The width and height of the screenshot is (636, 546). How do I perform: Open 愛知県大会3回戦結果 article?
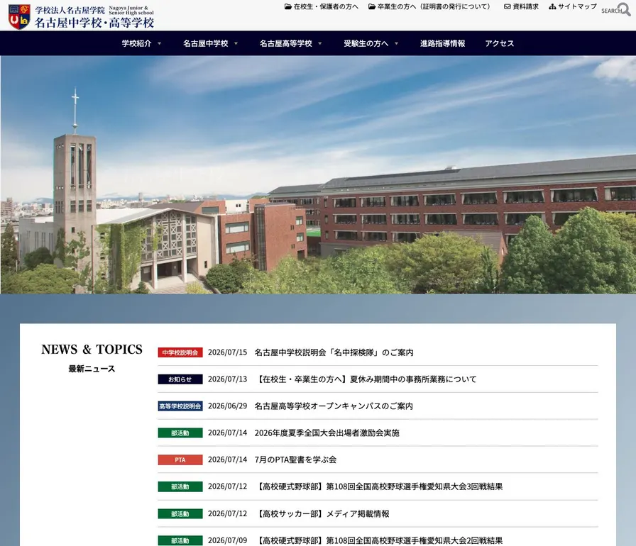coord(379,486)
